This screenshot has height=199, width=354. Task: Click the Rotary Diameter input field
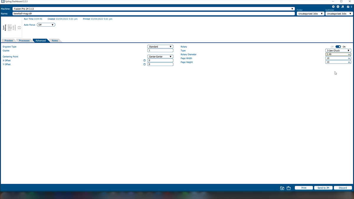(336, 55)
